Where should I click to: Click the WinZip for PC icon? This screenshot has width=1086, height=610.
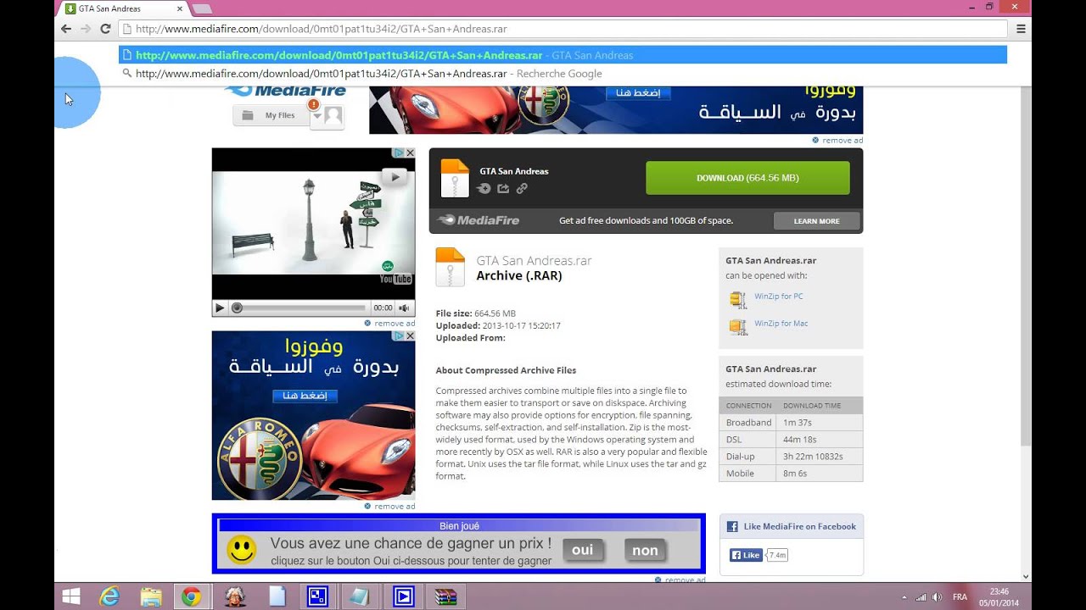[x=738, y=299]
